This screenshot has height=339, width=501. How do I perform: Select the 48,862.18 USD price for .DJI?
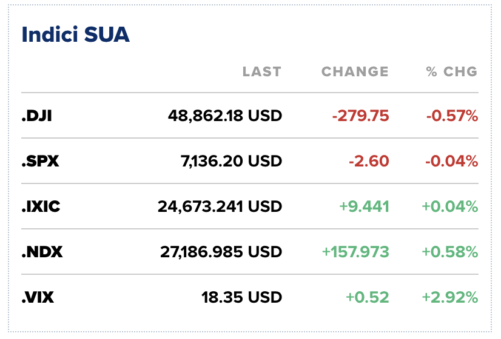[225, 116]
